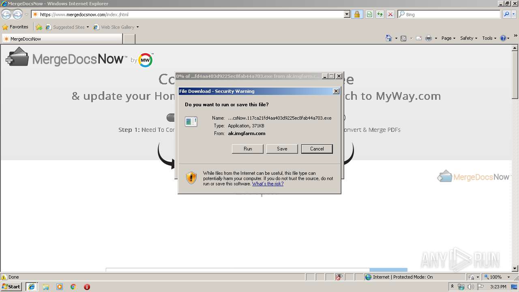This screenshot has width=519, height=292.
Task: Click the Internet Explorer taskbar icon
Action: (x=32, y=287)
